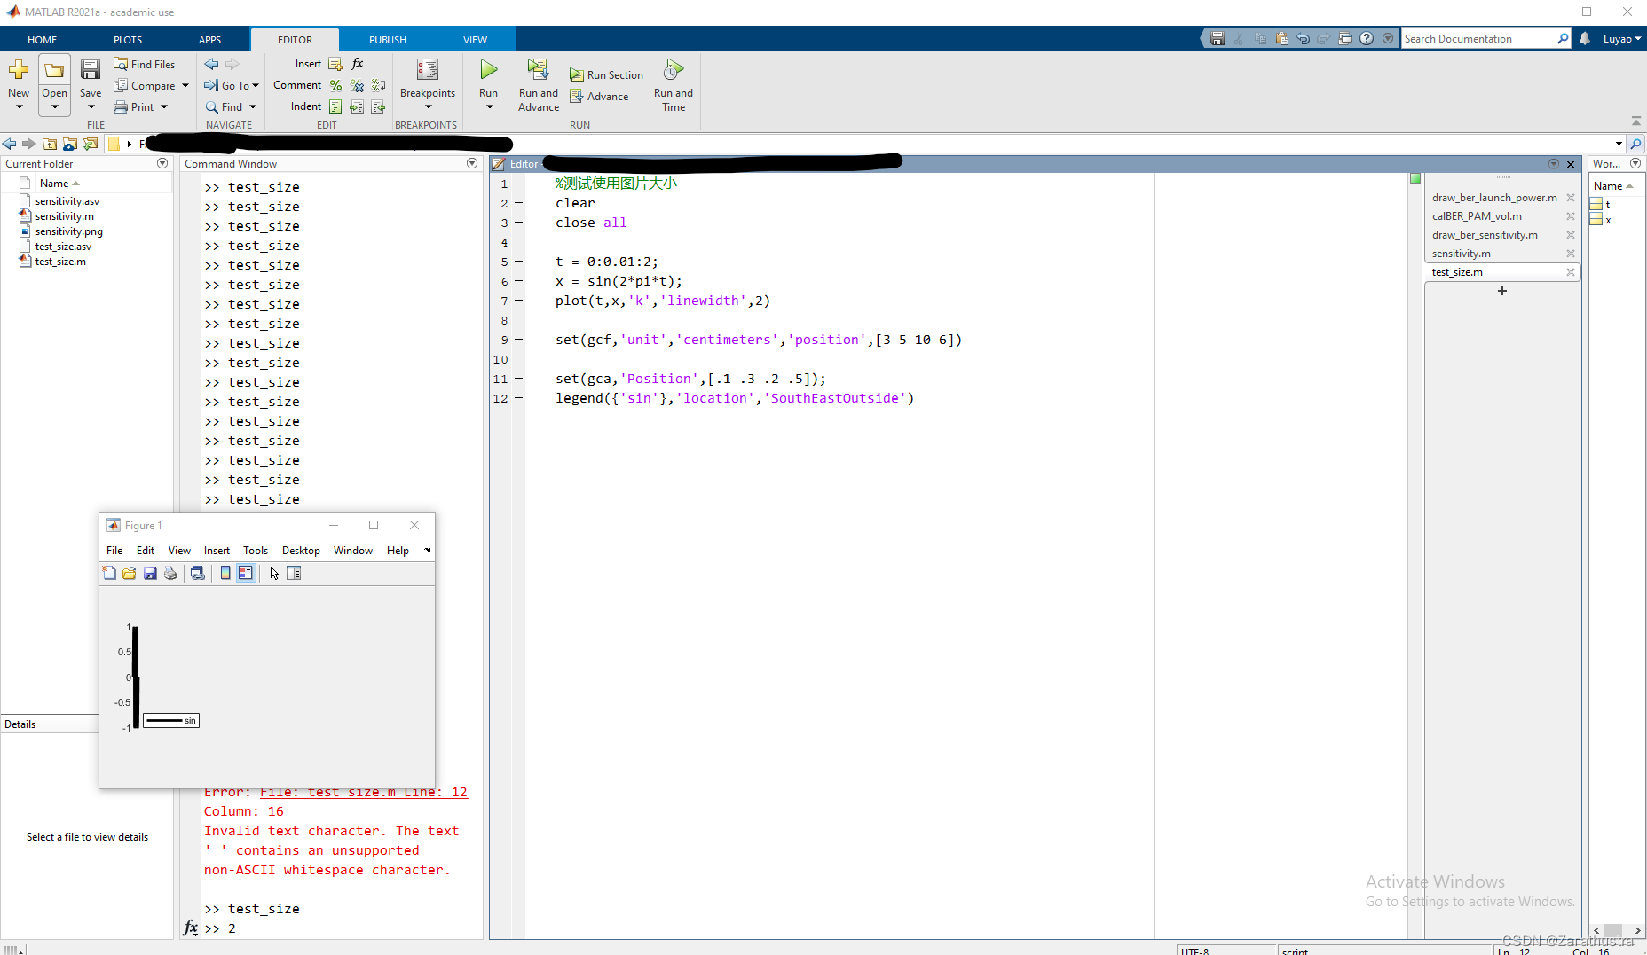Click the notifications bell icon

coord(1585,39)
